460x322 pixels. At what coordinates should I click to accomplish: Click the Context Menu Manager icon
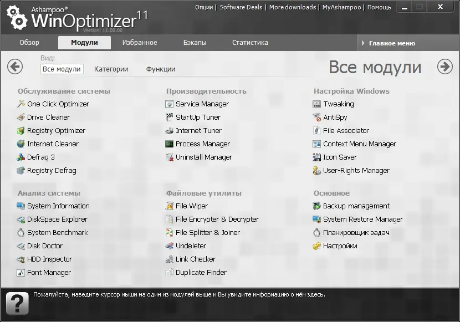(x=317, y=144)
